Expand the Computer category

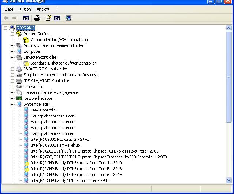click(12, 51)
